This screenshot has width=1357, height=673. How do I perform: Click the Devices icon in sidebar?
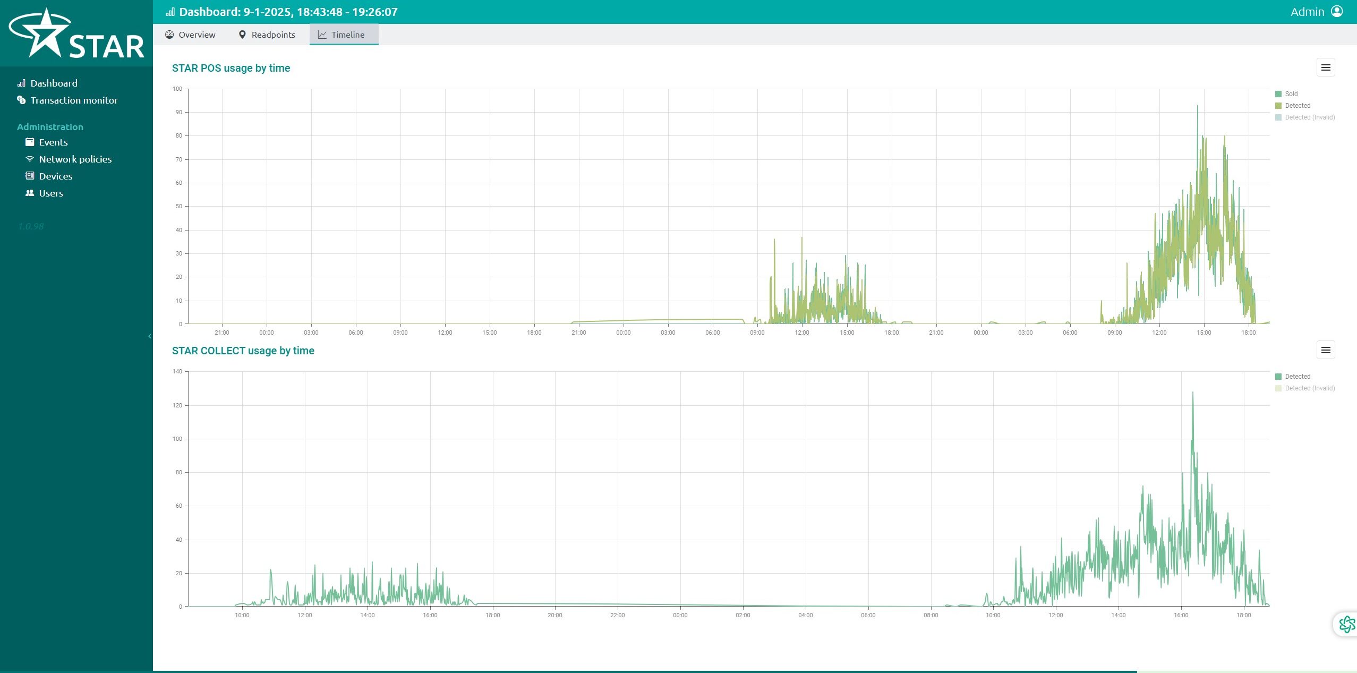[30, 176]
